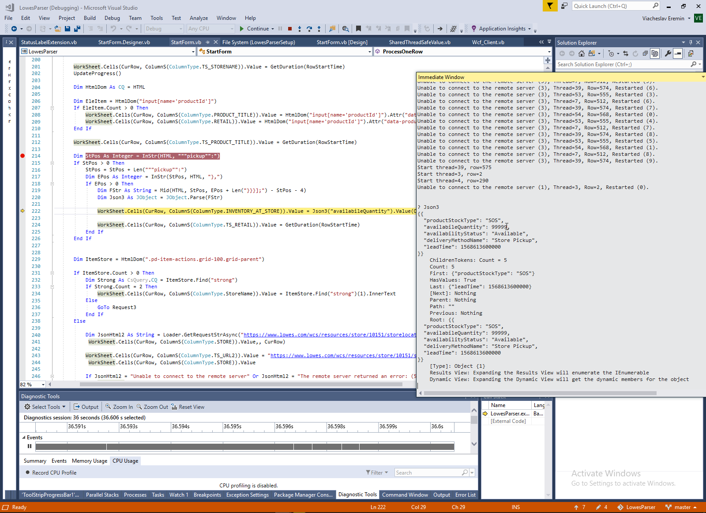Image resolution: width=706 pixels, height=513 pixels.
Task: Open the Debug configuration dropdown
Action: tap(164, 29)
